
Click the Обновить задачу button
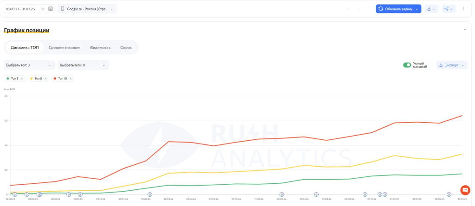point(395,9)
